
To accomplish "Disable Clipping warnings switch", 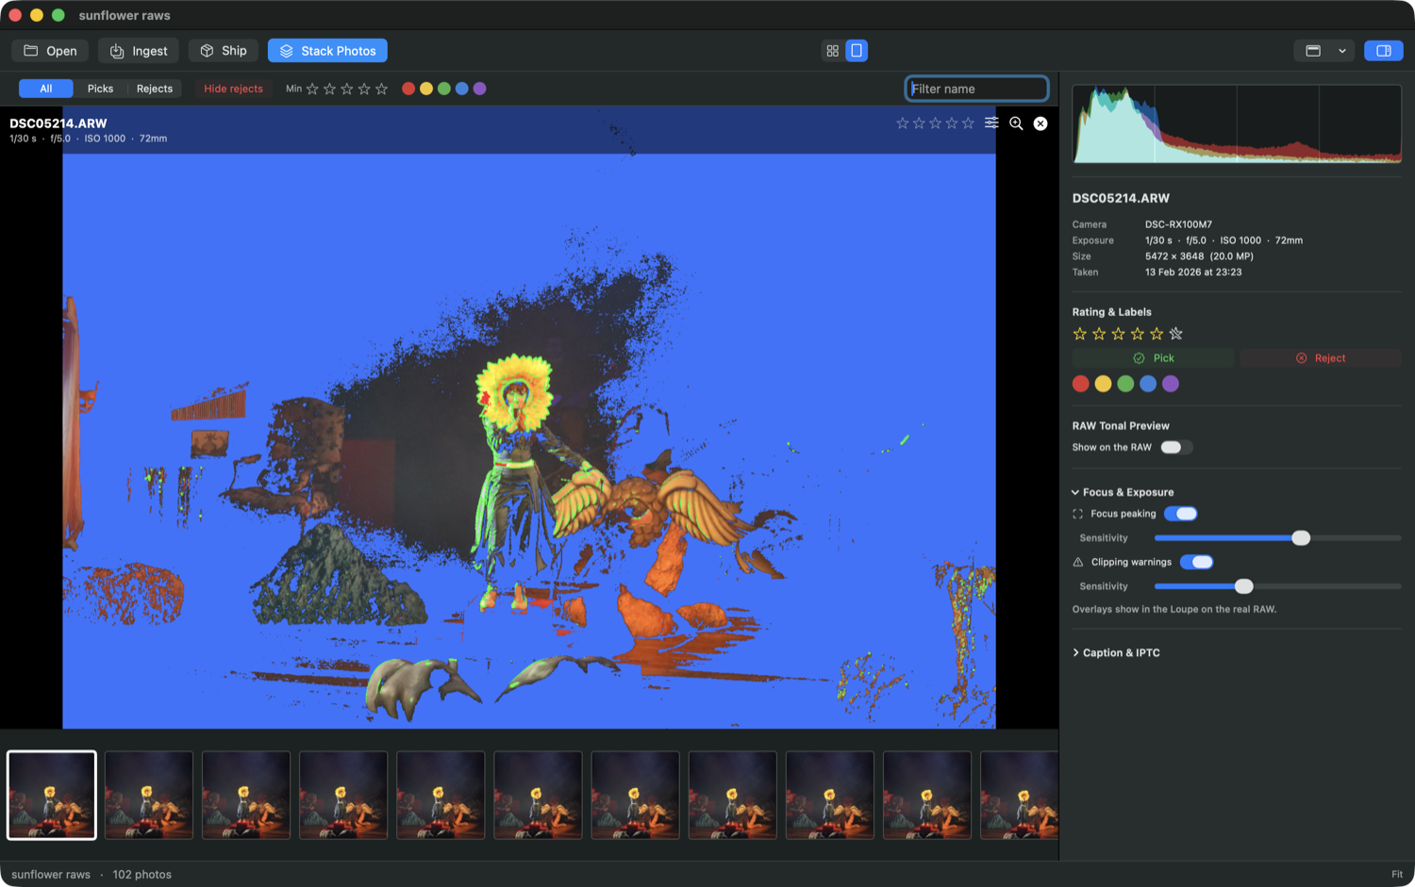I will tap(1196, 562).
